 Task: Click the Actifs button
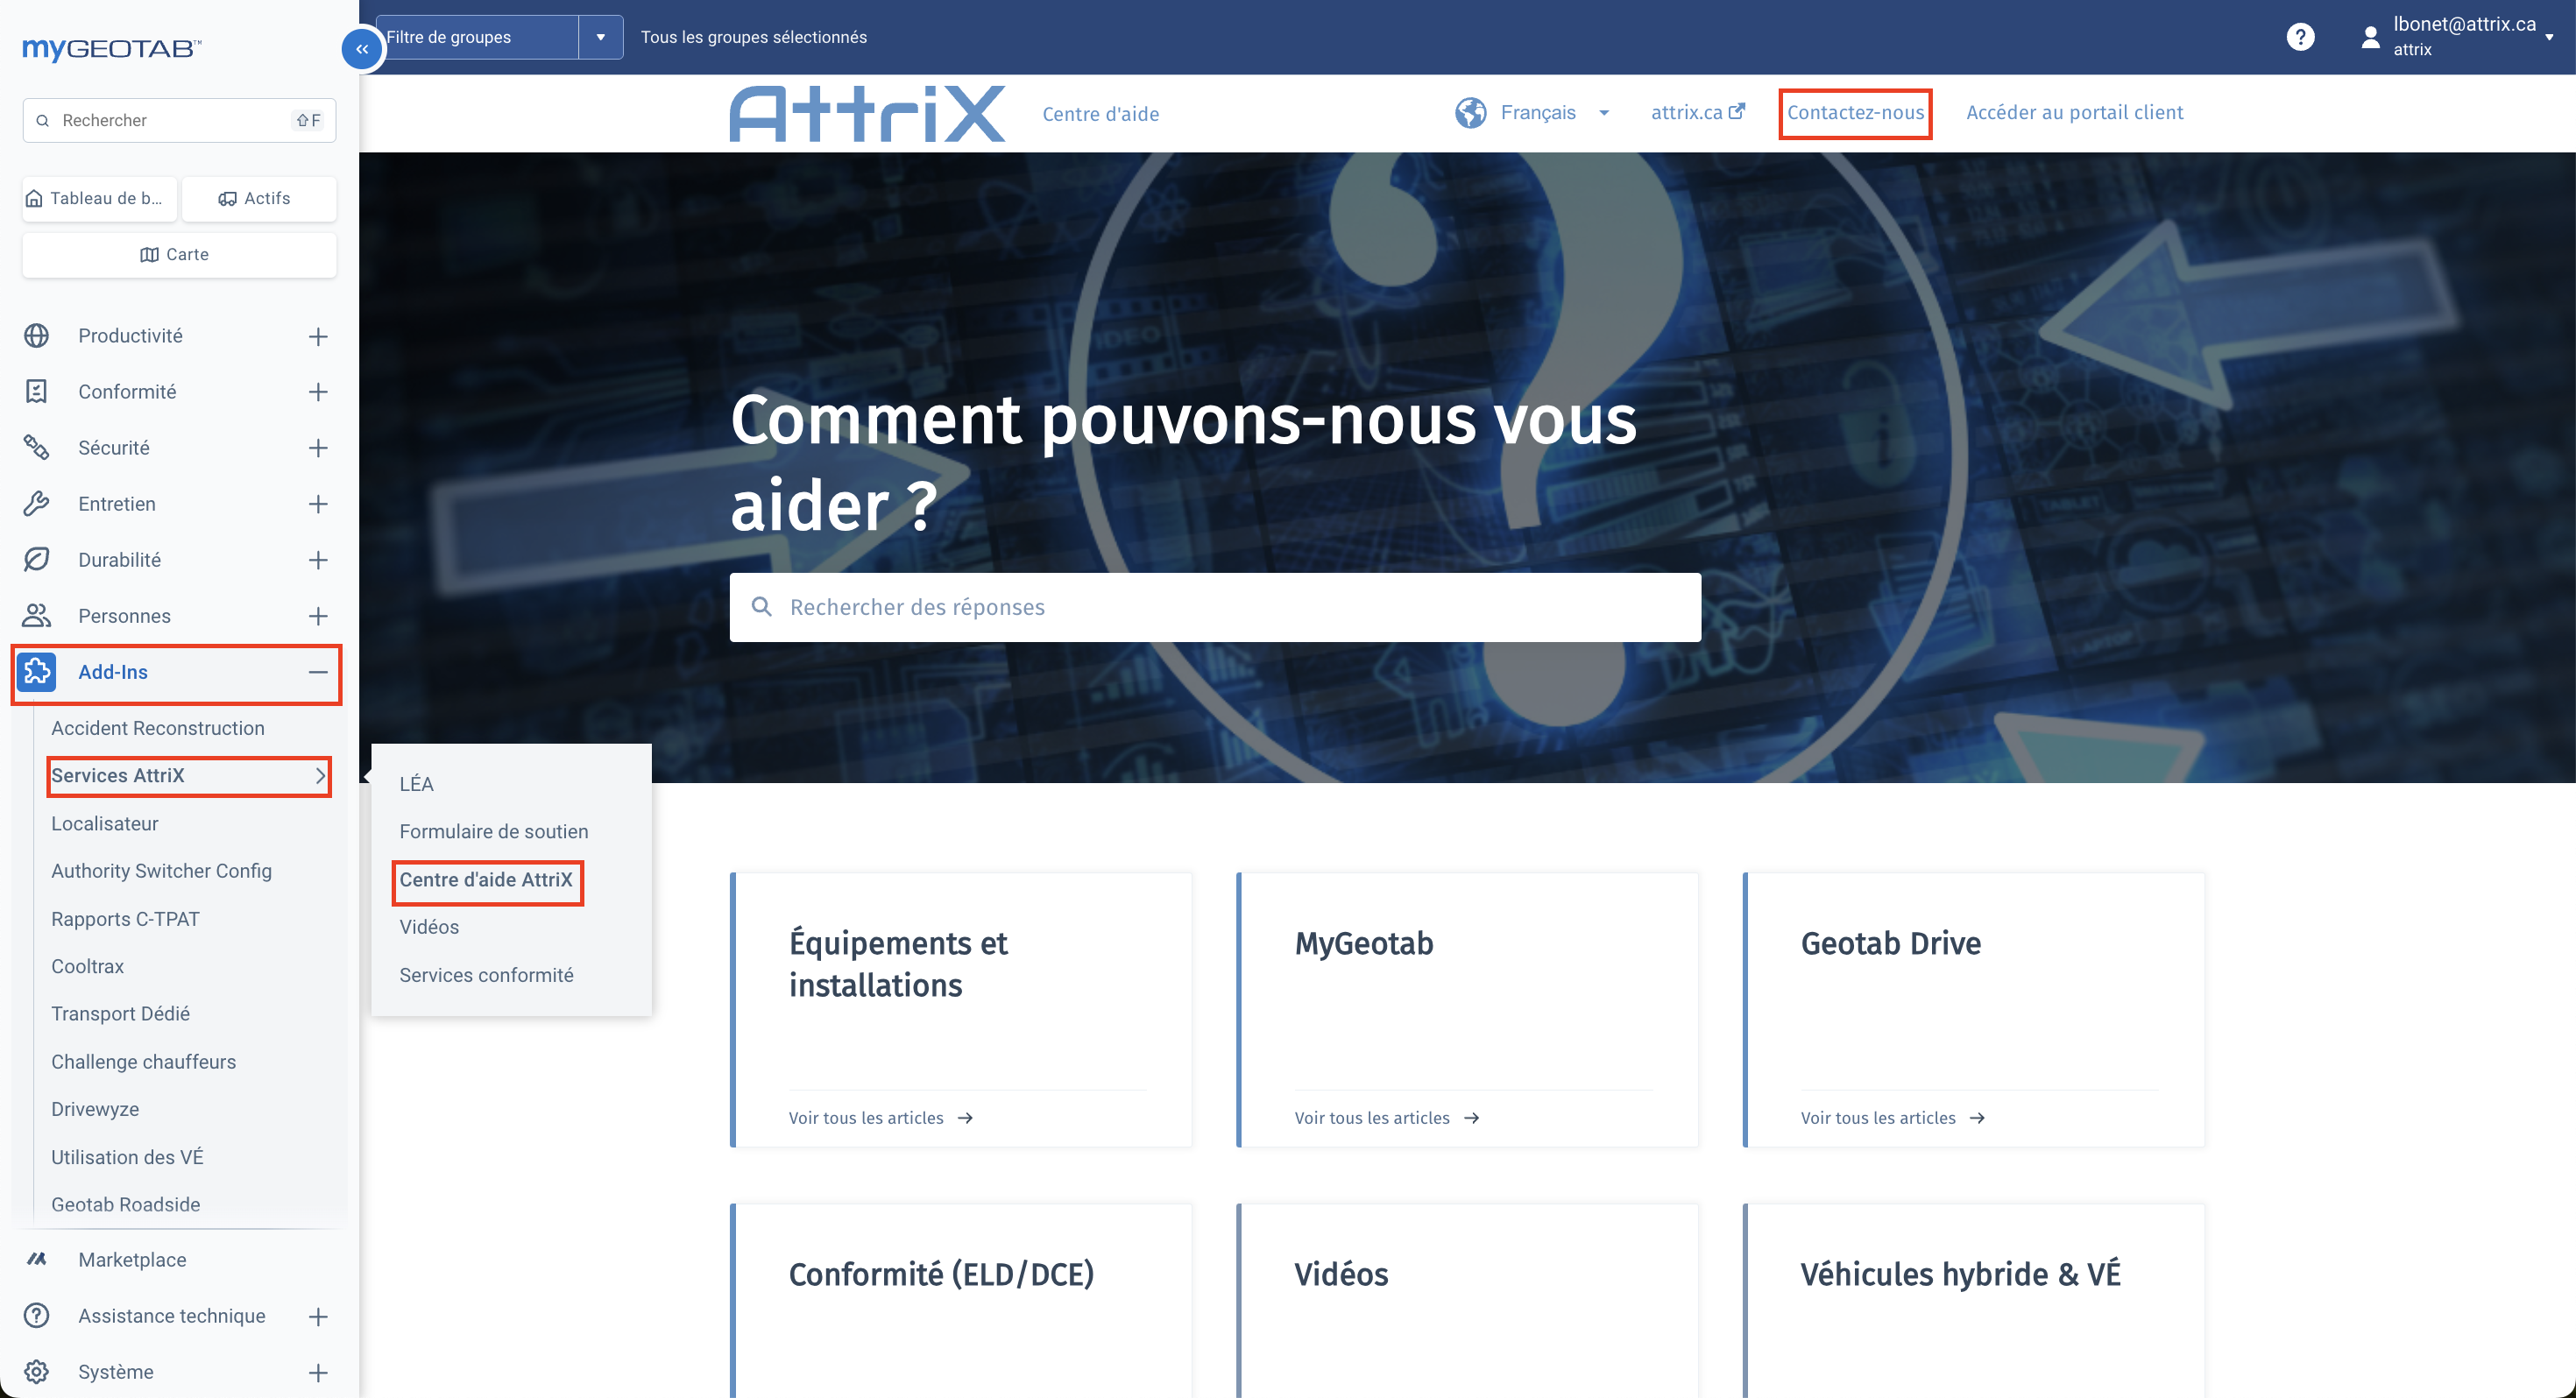pyautogui.click(x=259, y=198)
